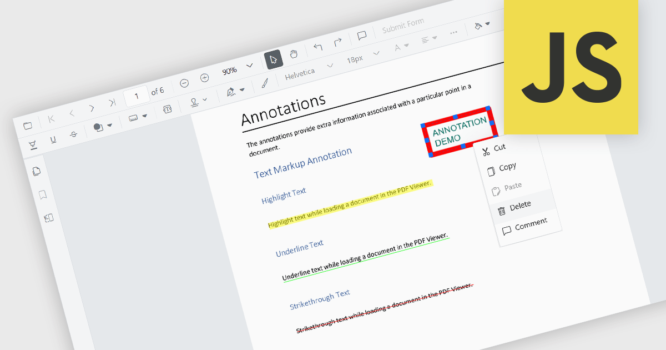Open the page thumbnails sidebar panel

pyautogui.click(x=37, y=171)
